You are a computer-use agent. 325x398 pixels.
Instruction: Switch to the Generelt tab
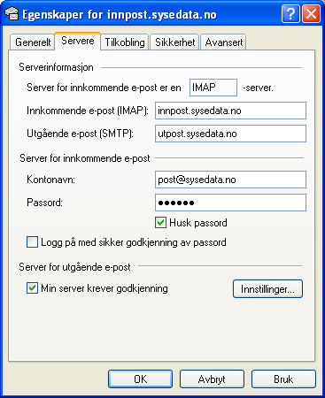pos(33,42)
